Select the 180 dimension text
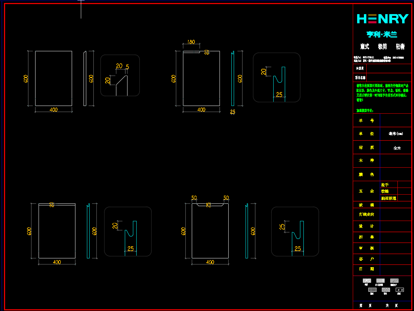Image resolution: width=414 pixels, height=311 pixels. [x=191, y=42]
